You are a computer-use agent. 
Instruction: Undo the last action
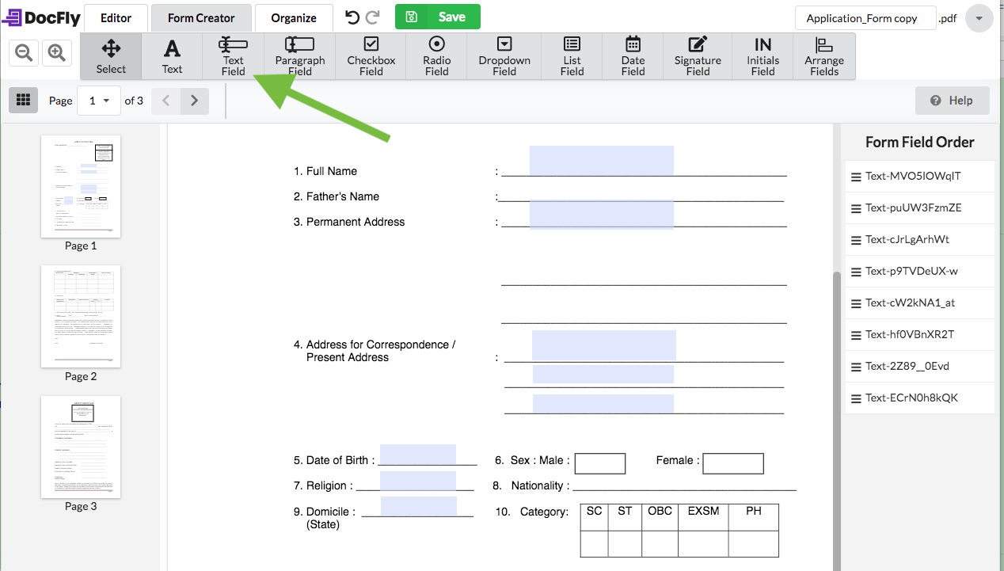click(352, 17)
